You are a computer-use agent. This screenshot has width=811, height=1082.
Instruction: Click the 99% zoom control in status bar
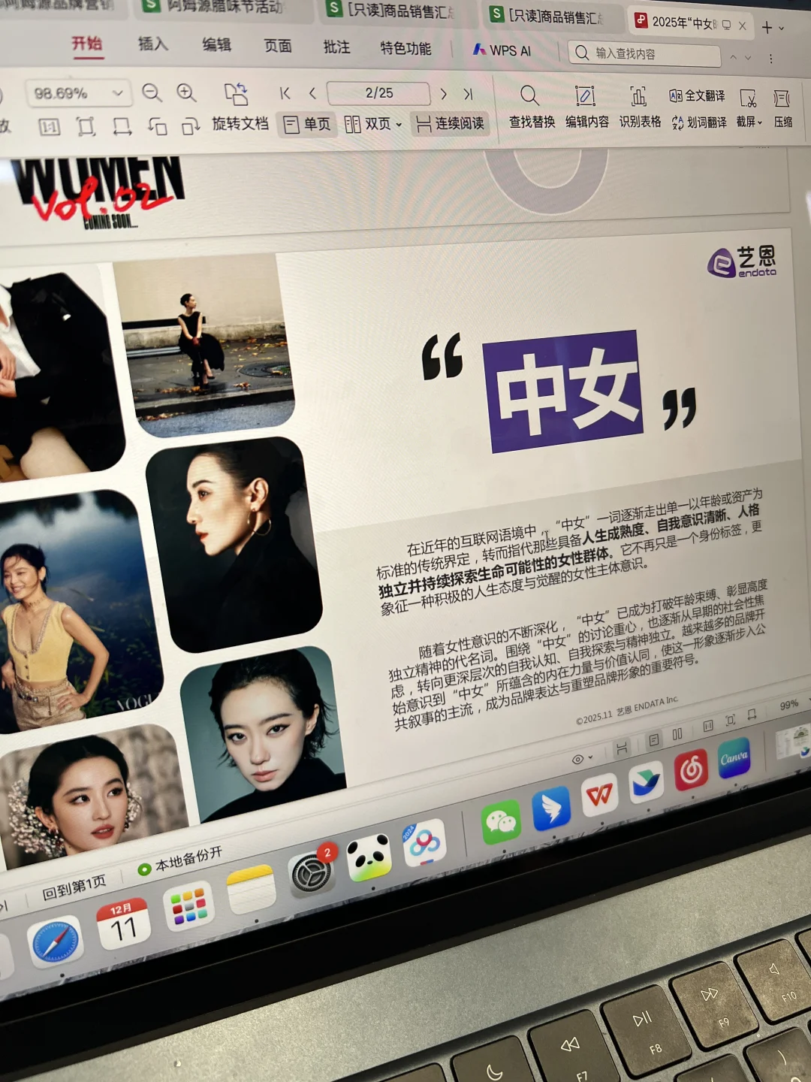[789, 705]
